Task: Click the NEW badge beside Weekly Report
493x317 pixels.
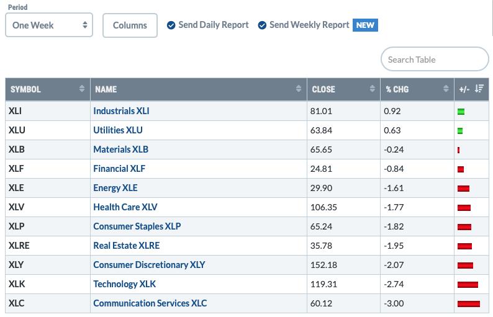Action: [x=365, y=25]
